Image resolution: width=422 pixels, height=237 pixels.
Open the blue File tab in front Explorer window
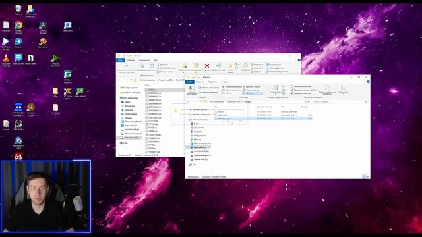pyautogui.click(x=189, y=82)
